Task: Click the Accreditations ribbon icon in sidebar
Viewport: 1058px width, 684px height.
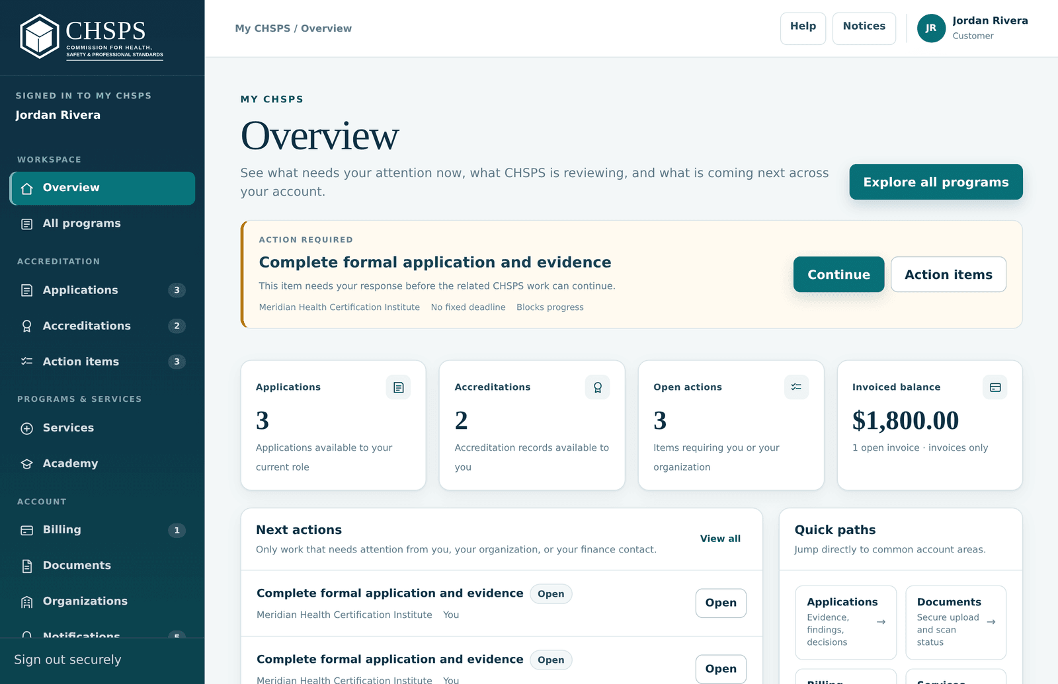Action: pos(27,326)
